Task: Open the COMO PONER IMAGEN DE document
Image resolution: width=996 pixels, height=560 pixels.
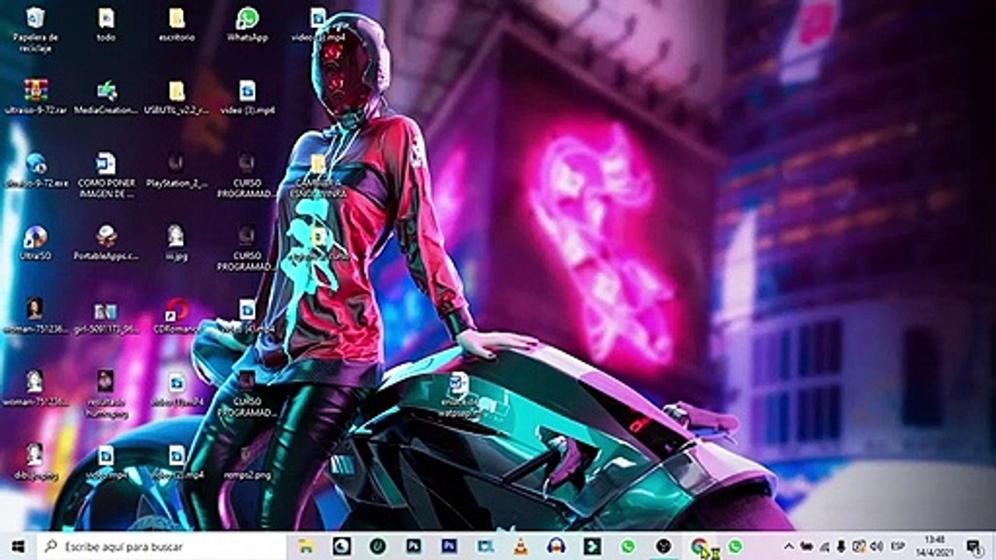Action: coord(107,174)
